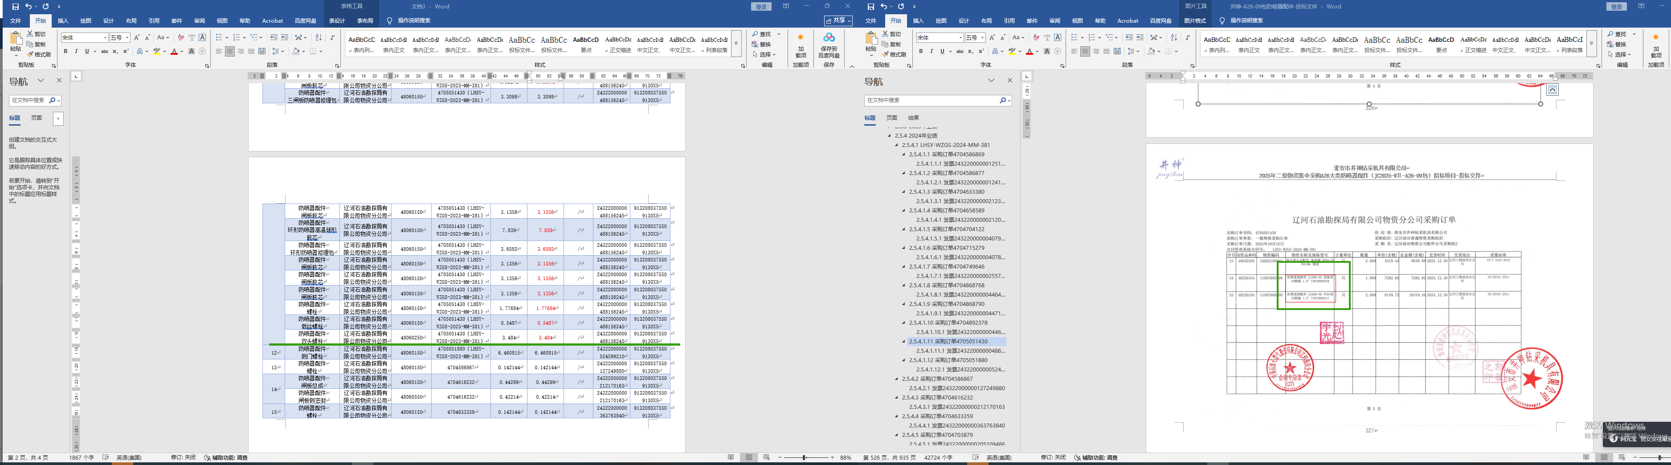Click Replace (替换) in the 文档3 window
Image resolution: width=1671 pixels, height=465 pixels.
tap(761, 45)
